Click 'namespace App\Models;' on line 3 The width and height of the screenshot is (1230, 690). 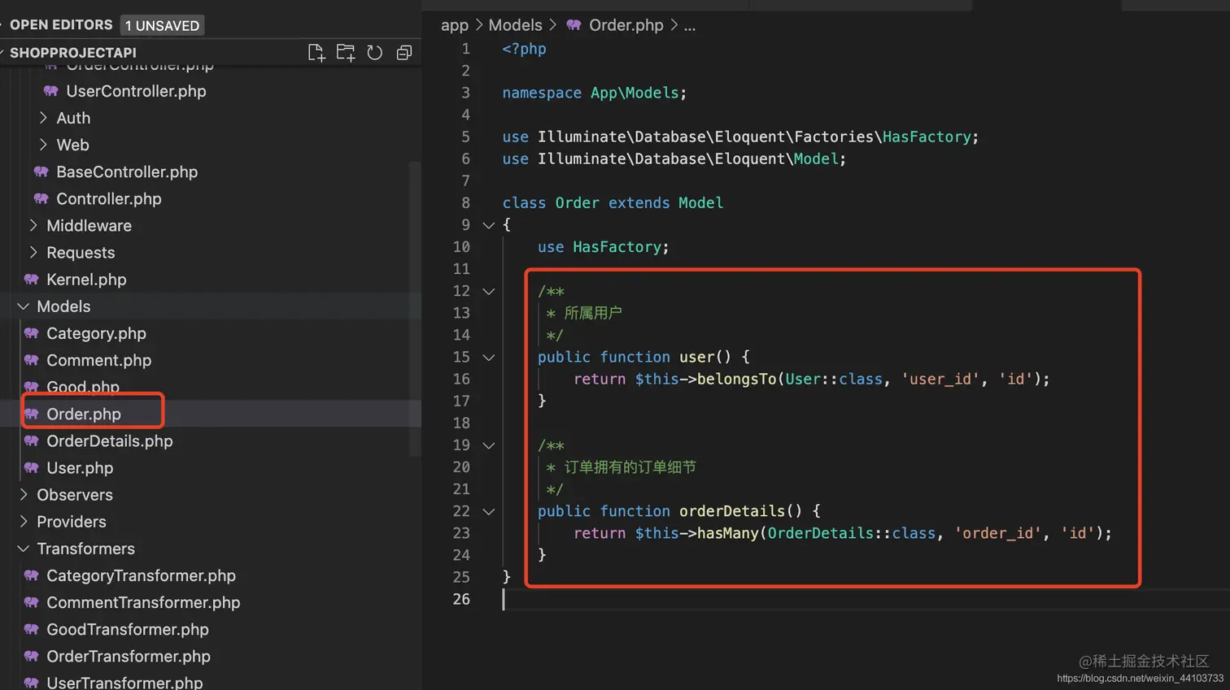click(595, 93)
